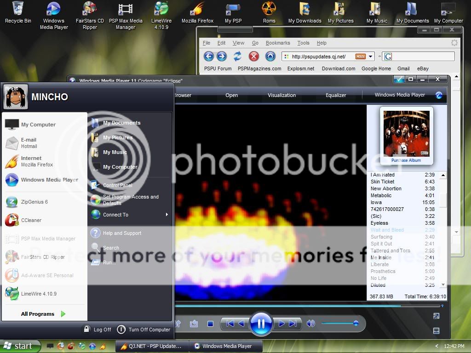471x353 pixels.
Task: Pause playback in Windows Media Player
Action: click(261, 324)
